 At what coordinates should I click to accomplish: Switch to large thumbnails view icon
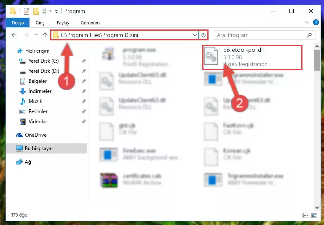tap(314, 215)
